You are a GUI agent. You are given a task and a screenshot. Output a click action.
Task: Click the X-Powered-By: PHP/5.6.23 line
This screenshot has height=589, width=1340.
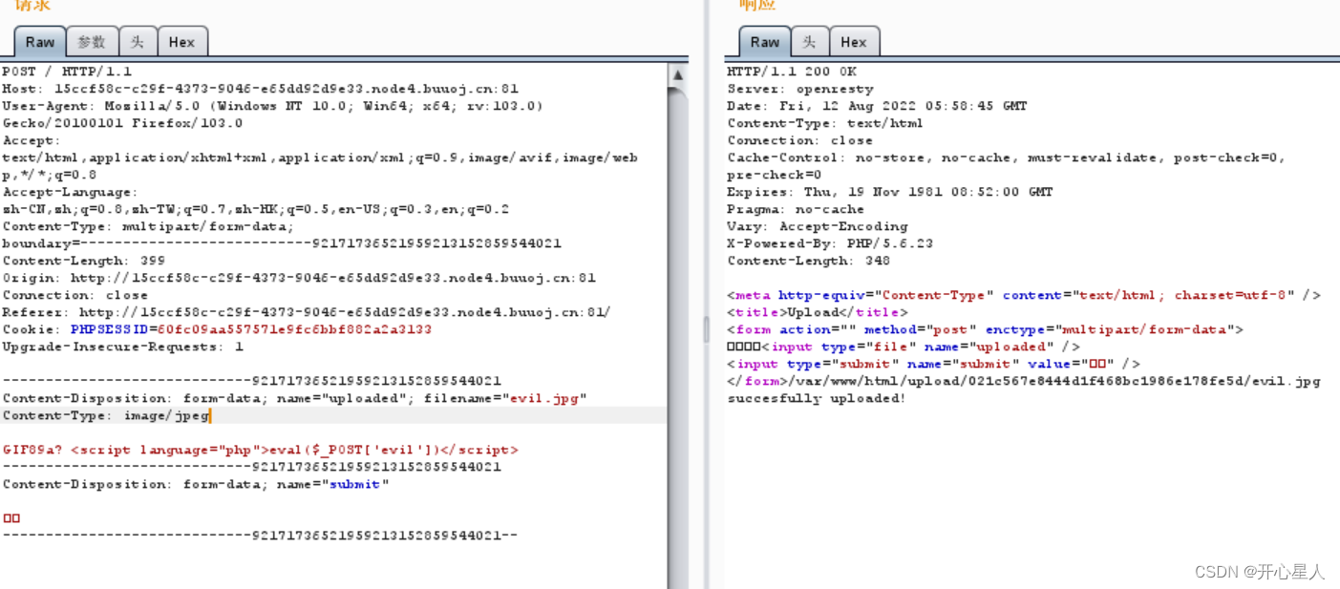click(x=830, y=243)
